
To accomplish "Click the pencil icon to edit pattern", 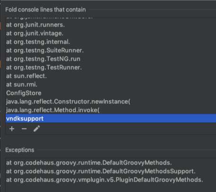I will pyautogui.click(x=36, y=128).
